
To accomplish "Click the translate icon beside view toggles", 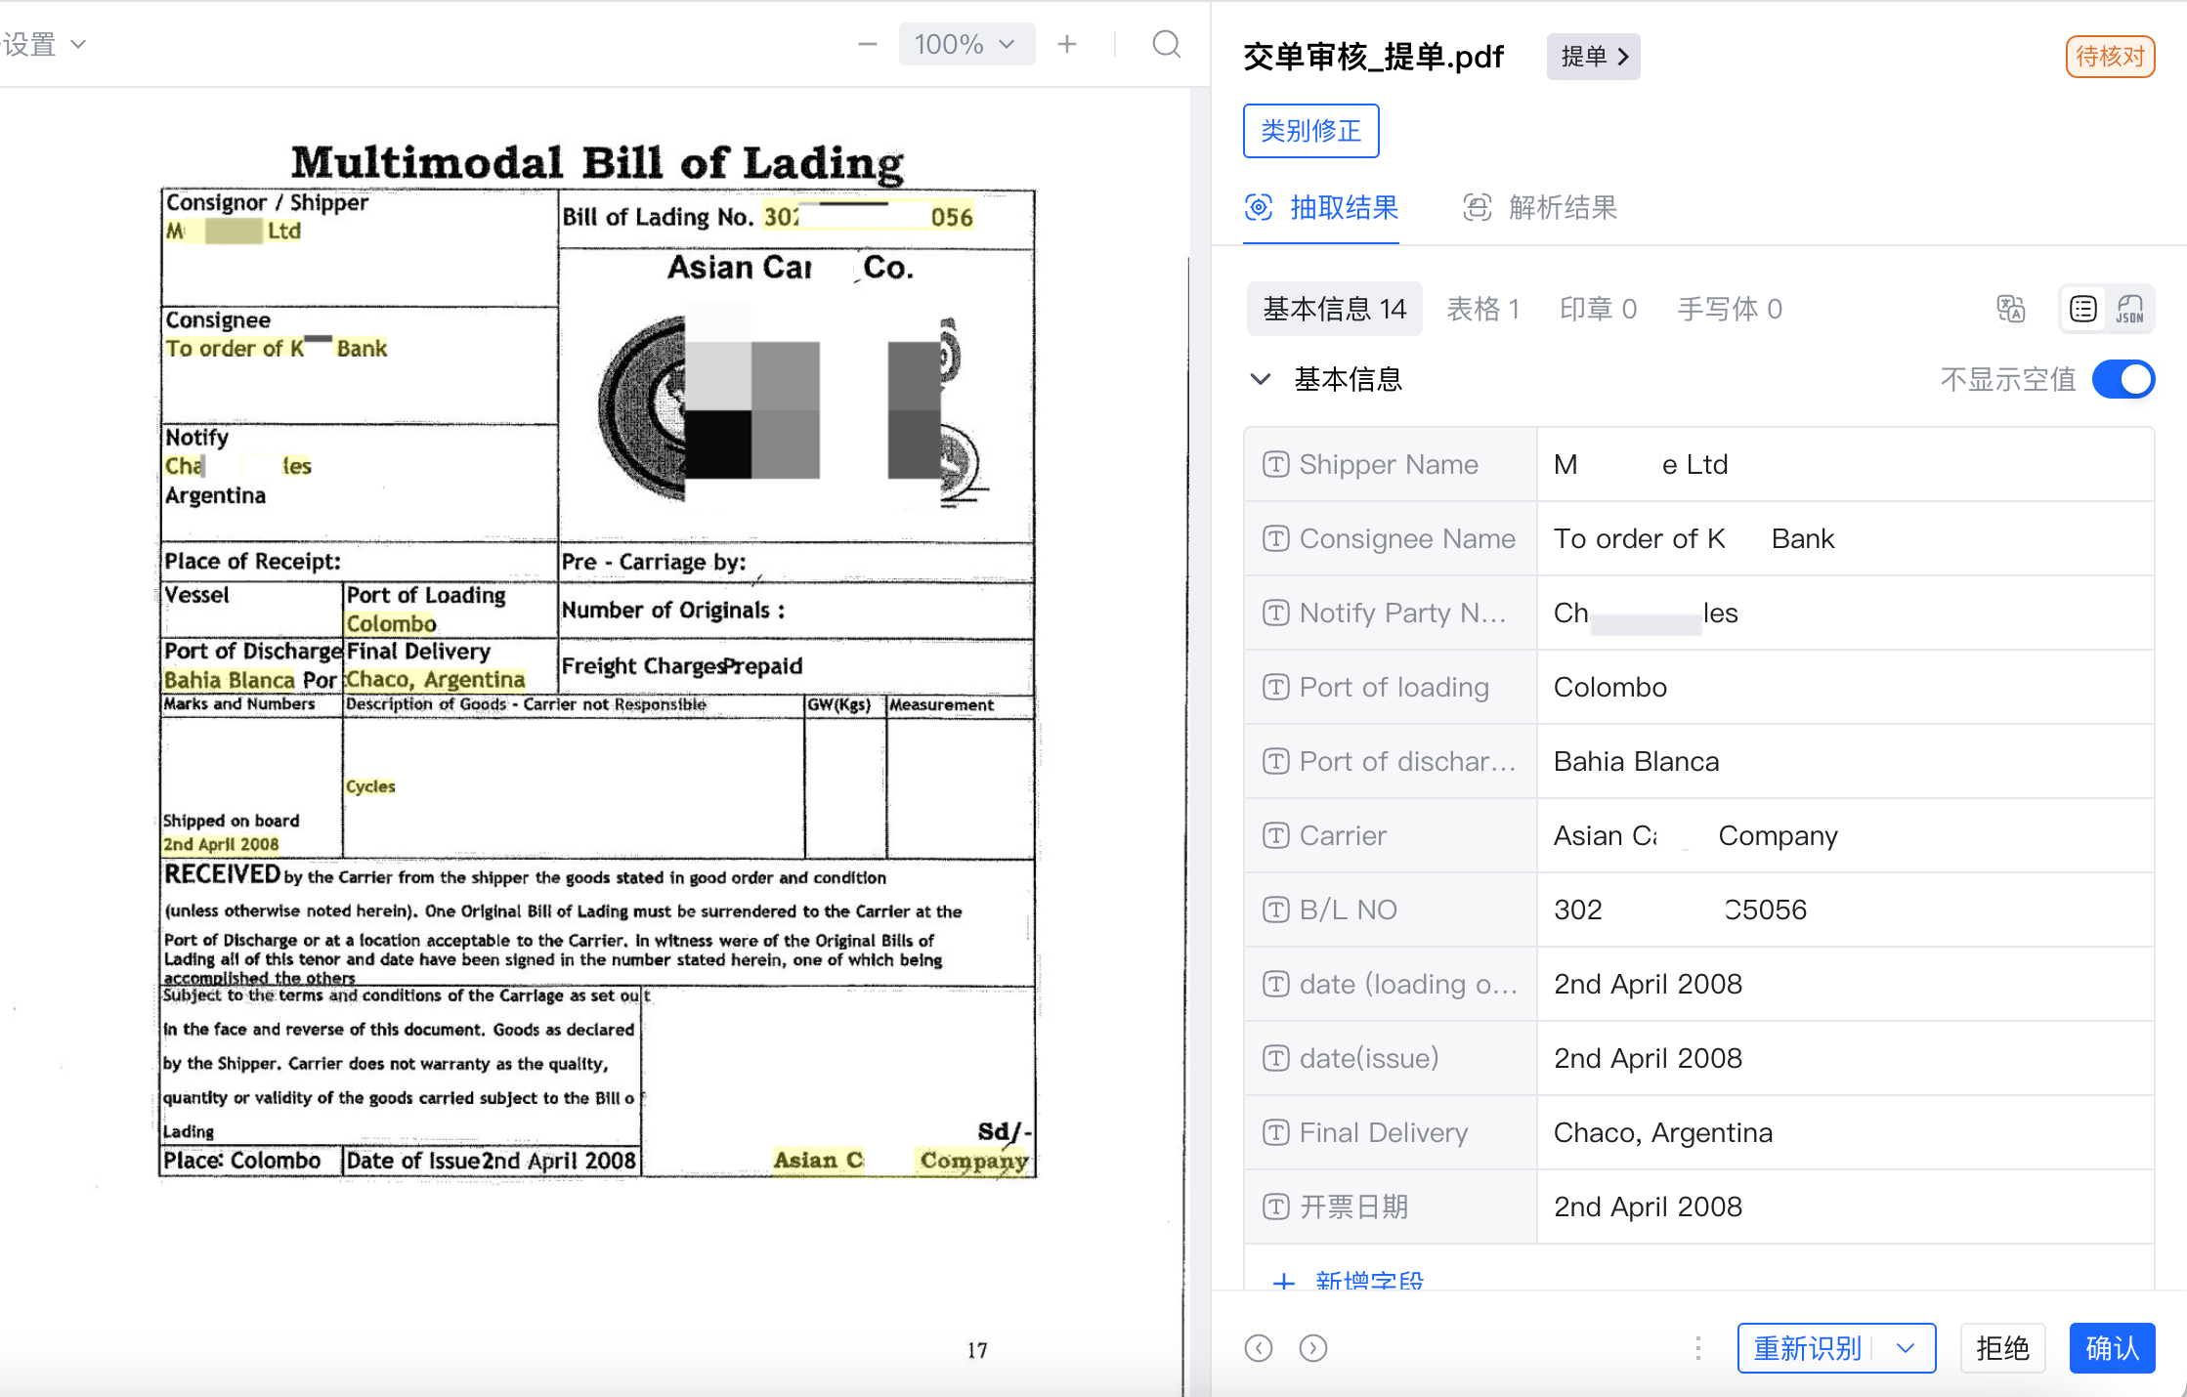I will pyautogui.click(x=2010, y=310).
